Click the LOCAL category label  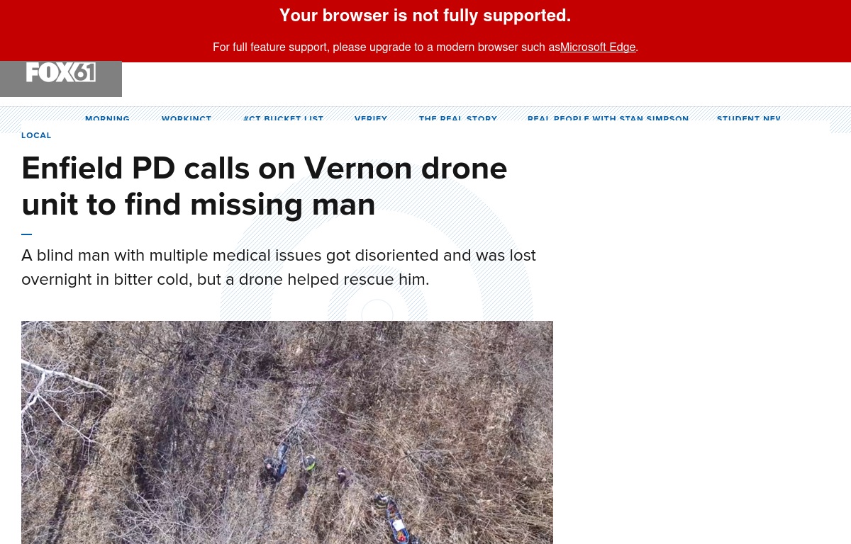(36, 135)
